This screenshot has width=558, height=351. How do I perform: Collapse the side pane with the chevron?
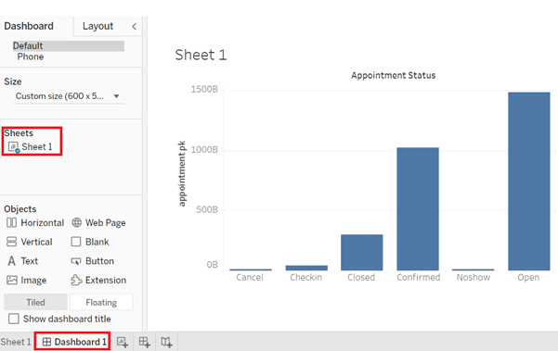point(135,26)
